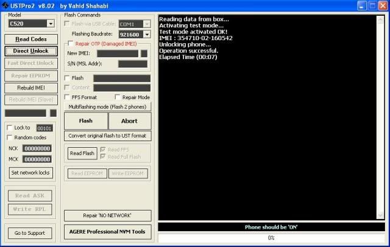Image resolution: width=390 pixels, height=247 pixels.
Task: Click the Read Flash button
Action: 82,153
